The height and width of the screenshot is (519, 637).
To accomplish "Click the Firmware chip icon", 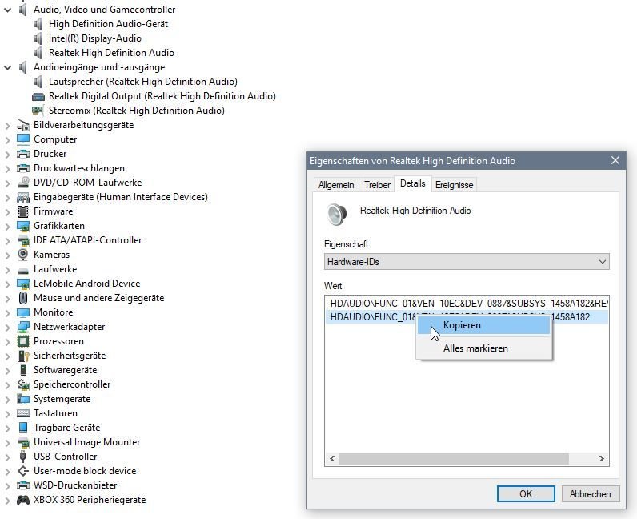I will 23,211.
